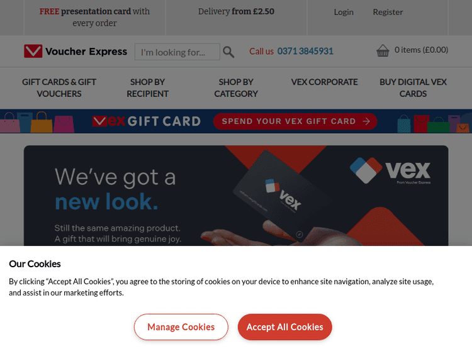Open the Gift Cards & Gift Vouchers menu
The height and width of the screenshot is (354, 472).
59,88
